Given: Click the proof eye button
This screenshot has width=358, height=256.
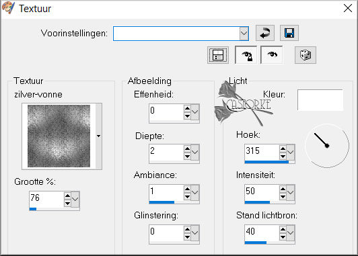Looking at the screenshot, I should [272, 55].
